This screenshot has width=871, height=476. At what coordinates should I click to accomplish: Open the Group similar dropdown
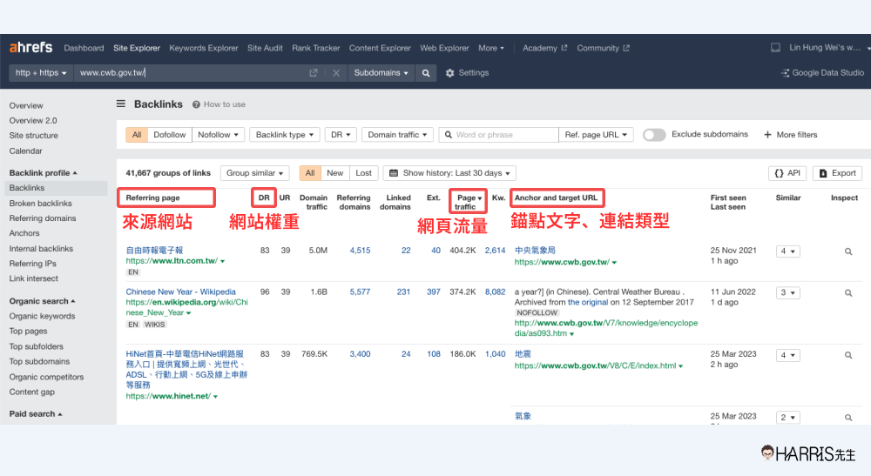pyautogui.click(x=254, y=173)
